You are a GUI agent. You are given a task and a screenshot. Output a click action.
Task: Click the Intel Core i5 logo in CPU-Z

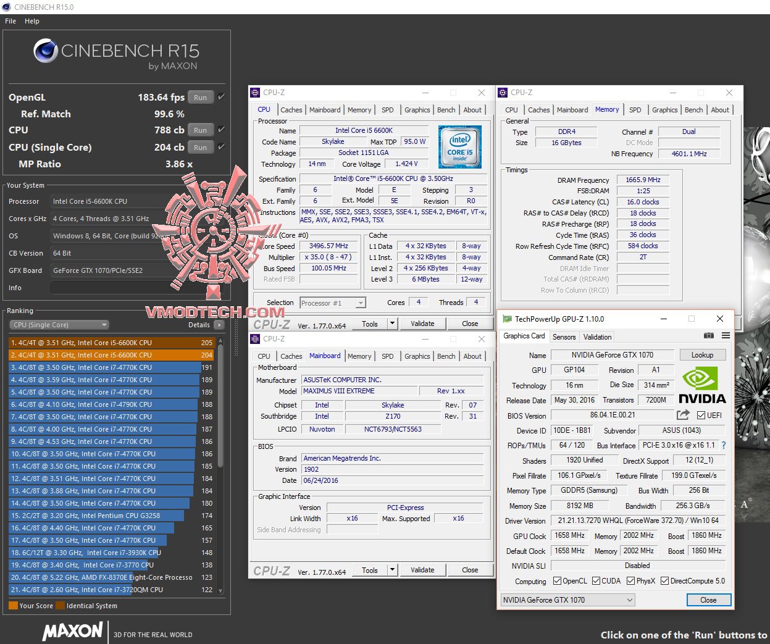460,147
